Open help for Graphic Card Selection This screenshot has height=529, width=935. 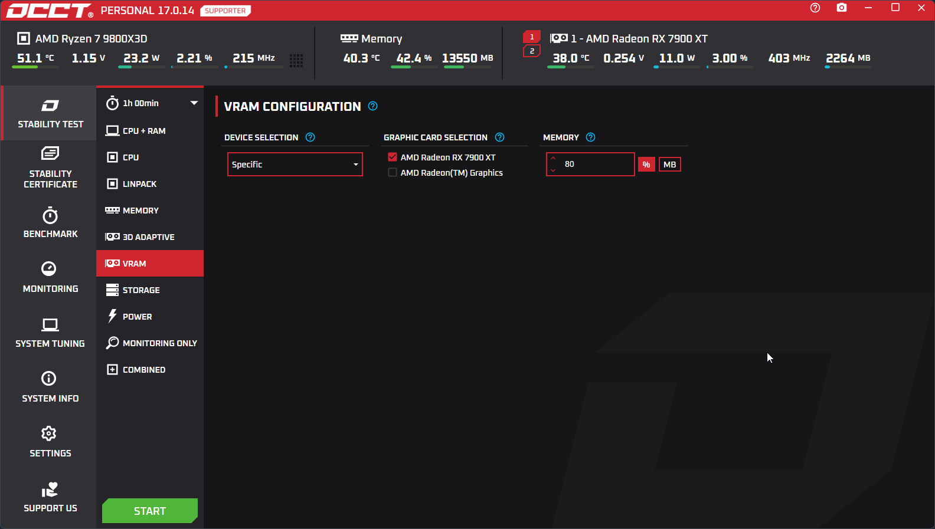(x=499, y=137)
